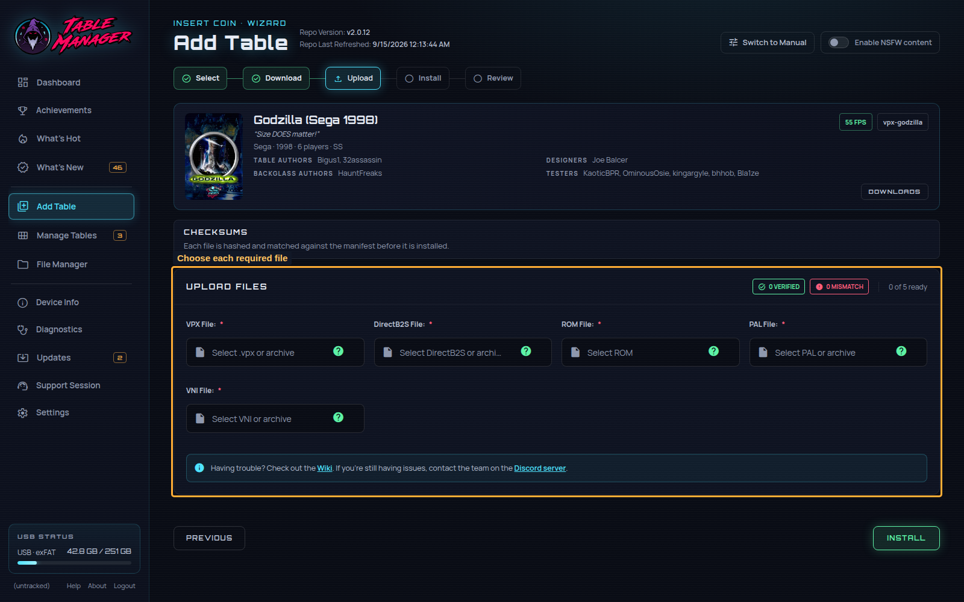Click the 0 MISMATCH status badge
Screen dimensions: 964x602
coord(839,287)
